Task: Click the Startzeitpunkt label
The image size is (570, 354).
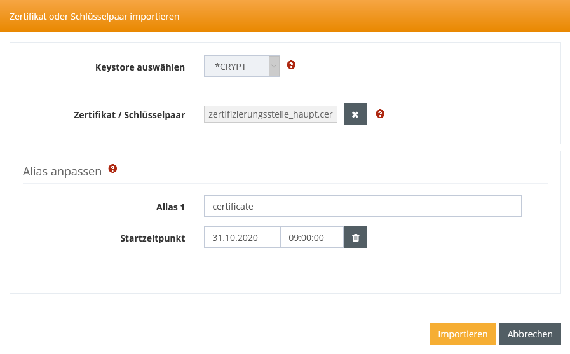Action: (x=152, y=238)
